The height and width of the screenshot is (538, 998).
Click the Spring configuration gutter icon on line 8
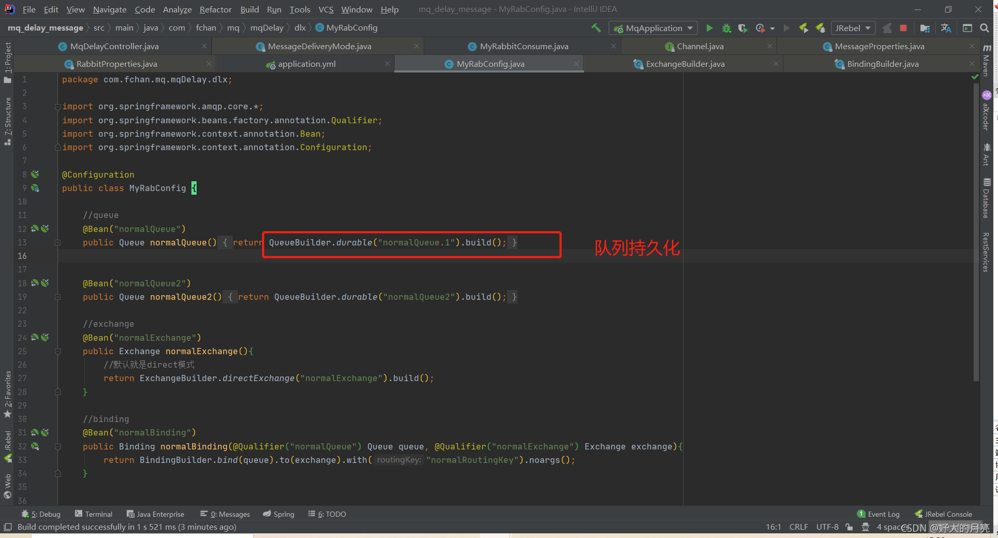tap(35, 174)
